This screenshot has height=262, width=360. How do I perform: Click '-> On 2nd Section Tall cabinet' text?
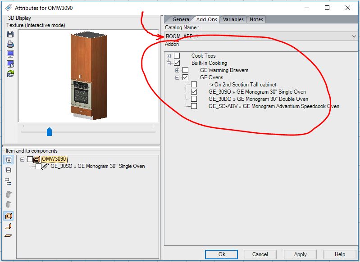242,85
